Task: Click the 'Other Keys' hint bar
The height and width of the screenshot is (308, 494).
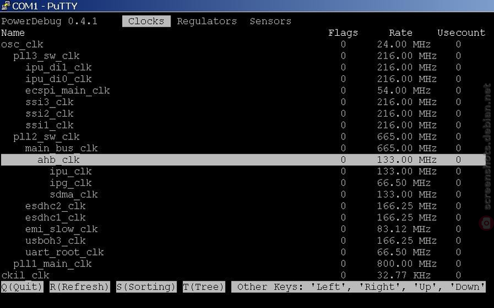Action: [x=358, y=287]
